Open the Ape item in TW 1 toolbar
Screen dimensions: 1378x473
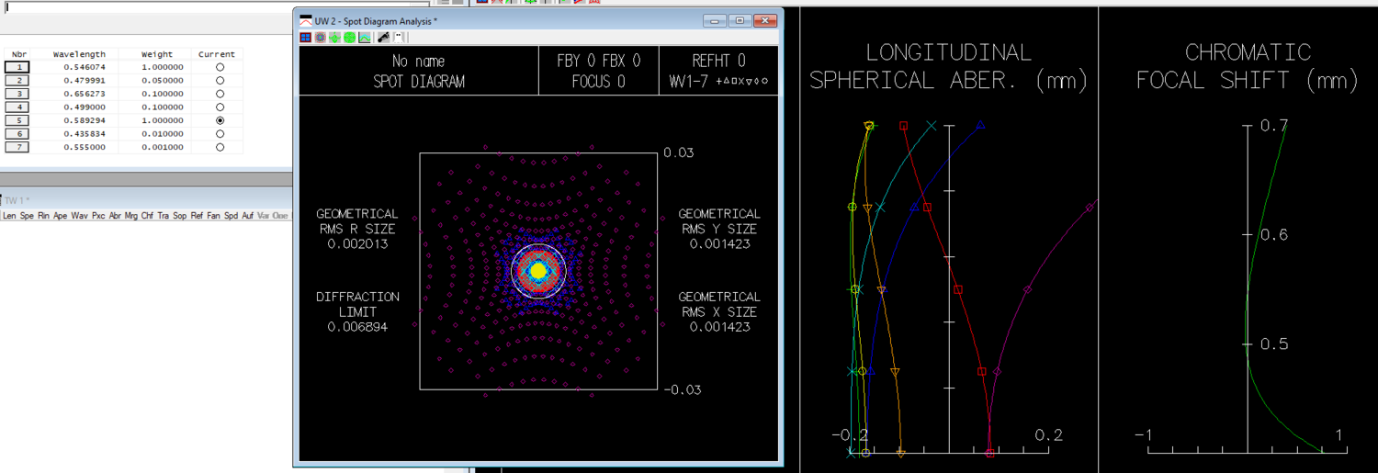[x=60, y=216]
